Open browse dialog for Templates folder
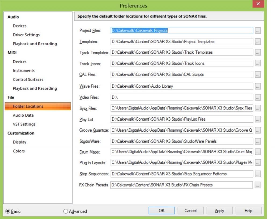This screenshot has width=275, height=219. coord(258,42)
